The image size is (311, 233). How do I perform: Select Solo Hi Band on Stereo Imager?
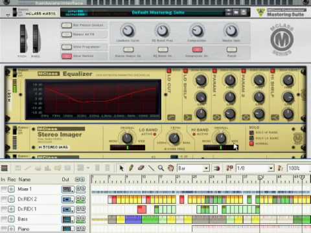(x=251, y=133)
